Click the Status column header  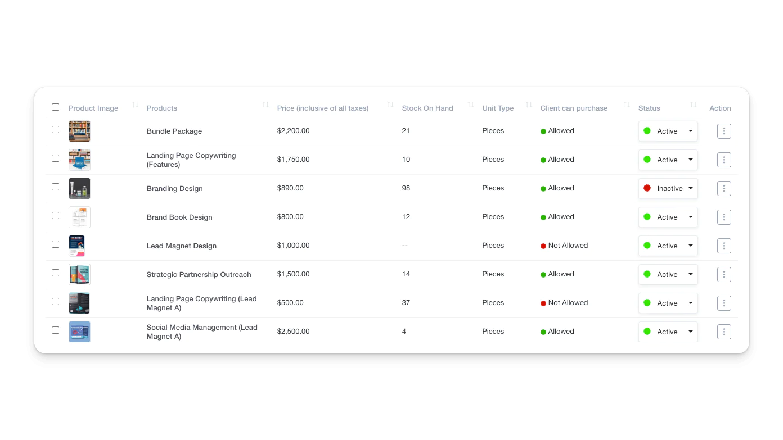[x=649, y=108]
